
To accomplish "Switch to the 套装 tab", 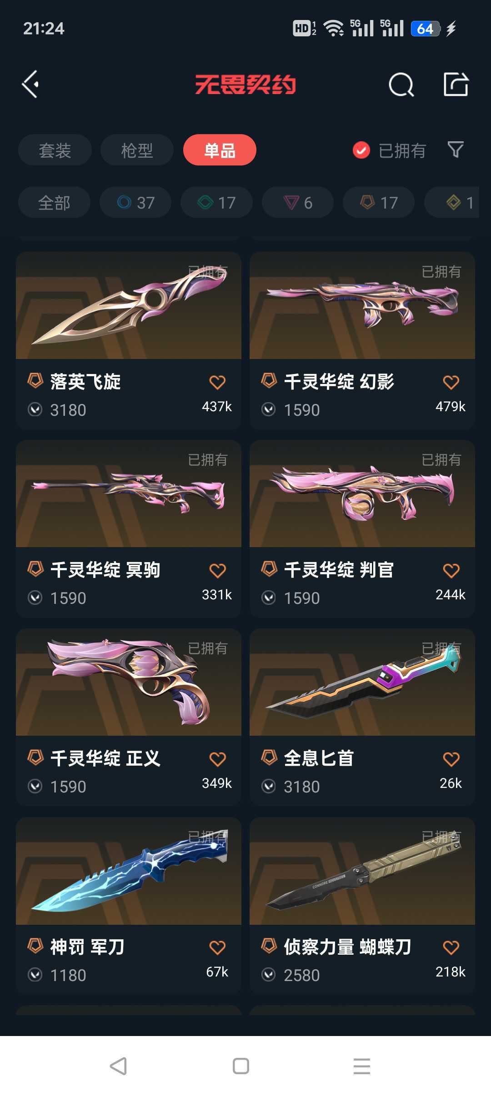I will tap(55, 150).
